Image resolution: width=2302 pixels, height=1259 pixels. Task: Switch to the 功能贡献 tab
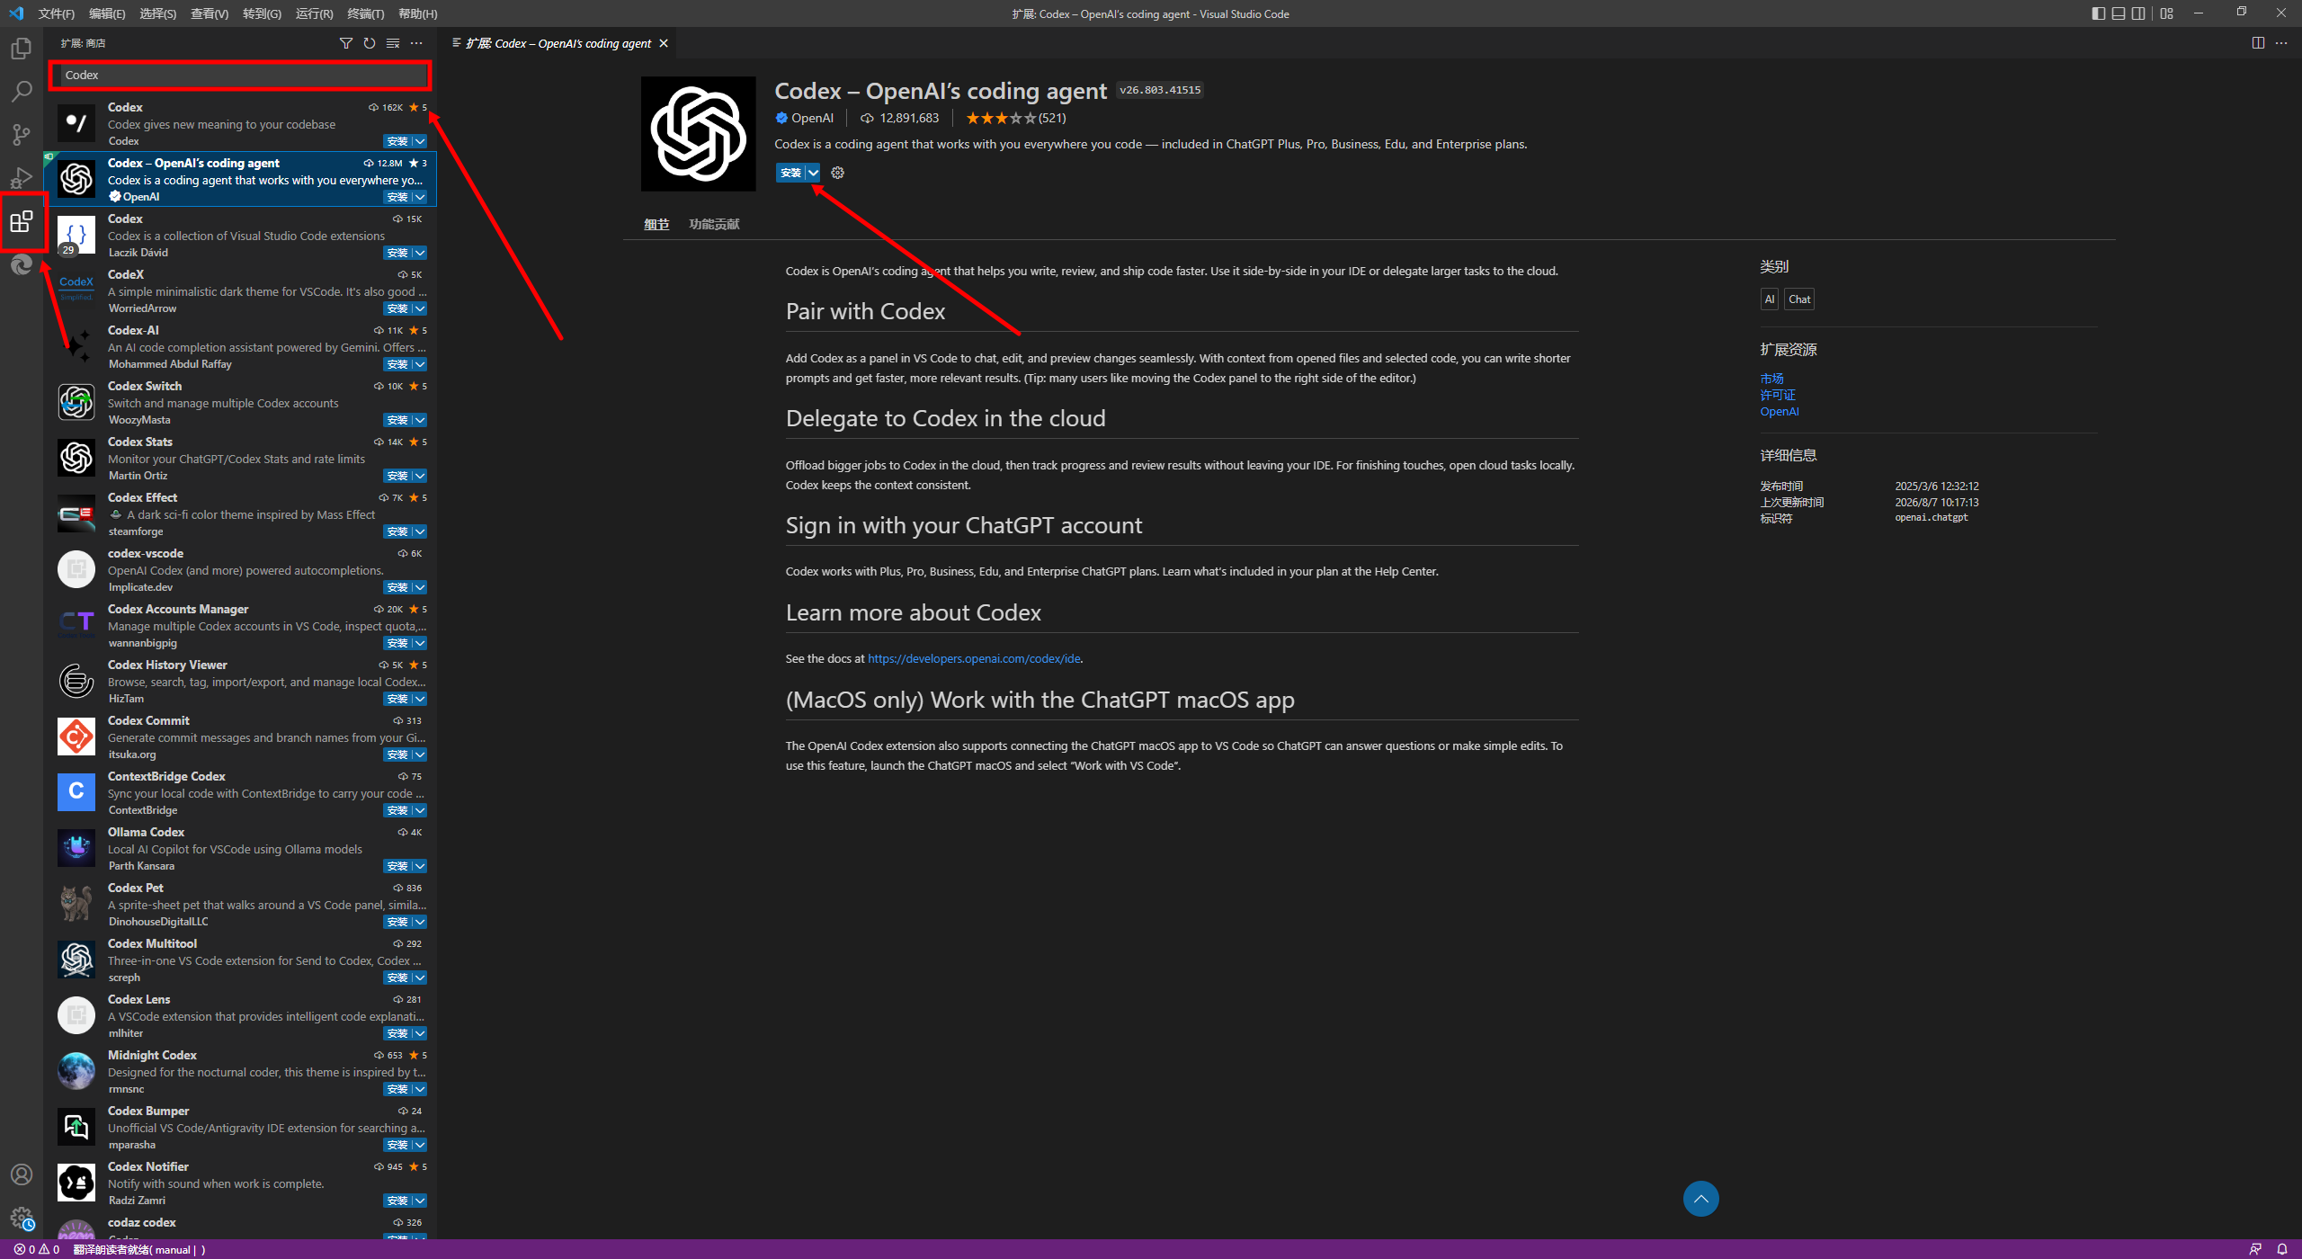coord(714,224)
